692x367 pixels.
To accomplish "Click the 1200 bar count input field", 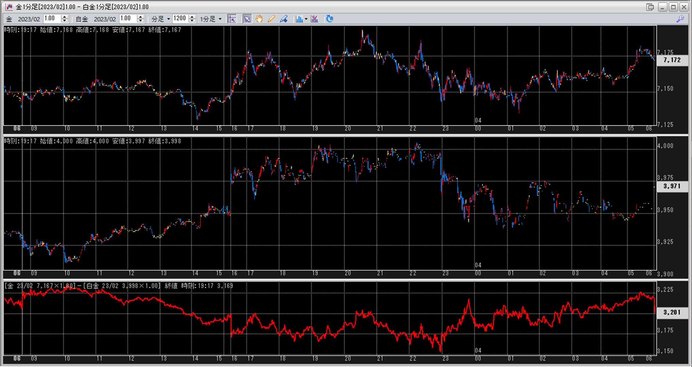I will coord(180,19).
